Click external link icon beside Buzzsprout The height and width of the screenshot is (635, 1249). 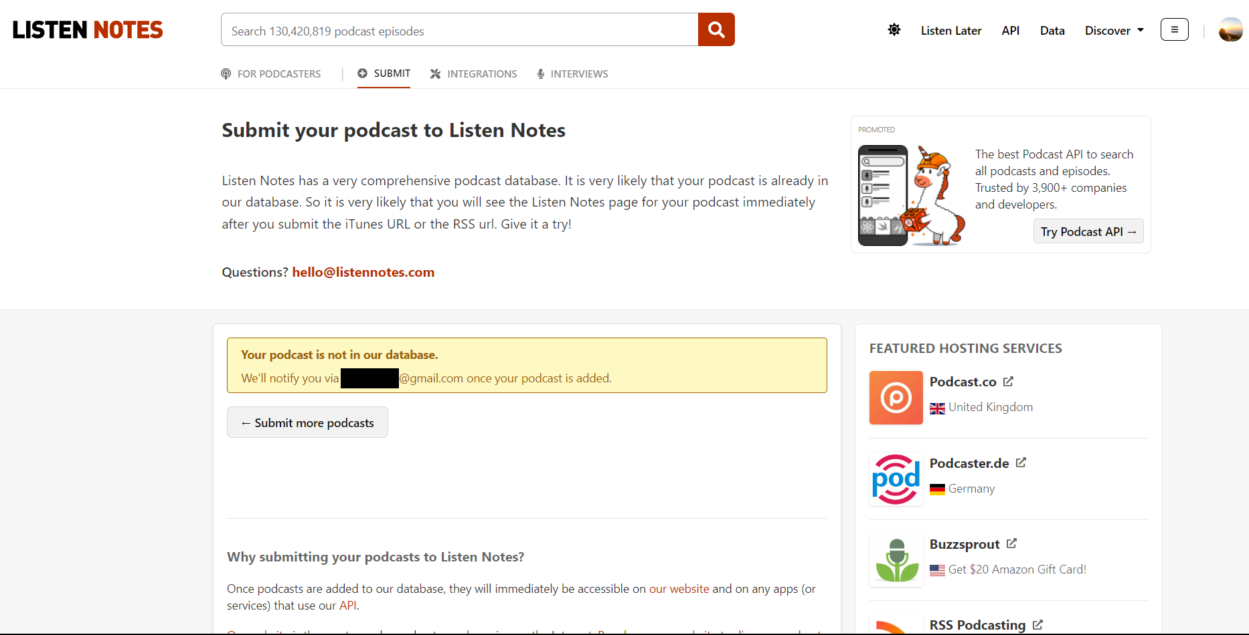pyautogui.click(x=1012, y=543)
